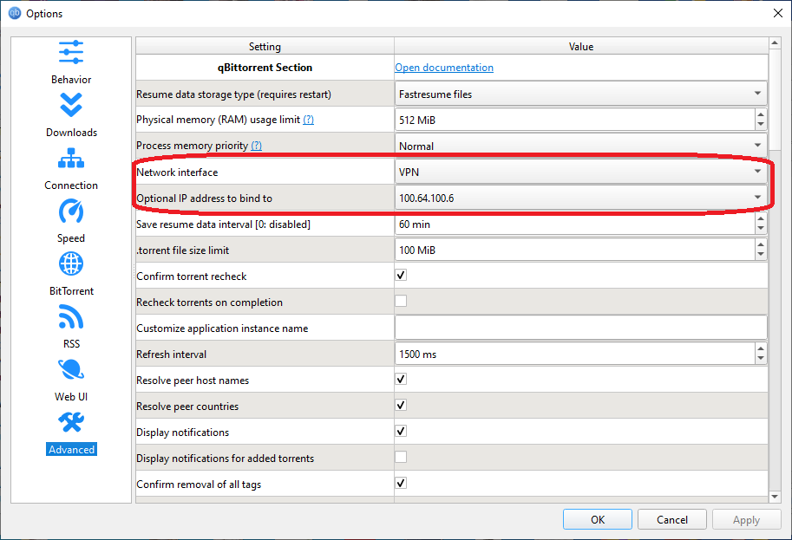The height and width of the screenshot is (540, 792).
Task: Toggle Resolve peer countries checkbox
Action: 401,406
